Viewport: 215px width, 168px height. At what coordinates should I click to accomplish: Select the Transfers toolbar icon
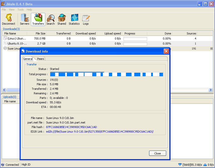click(38, 19)
